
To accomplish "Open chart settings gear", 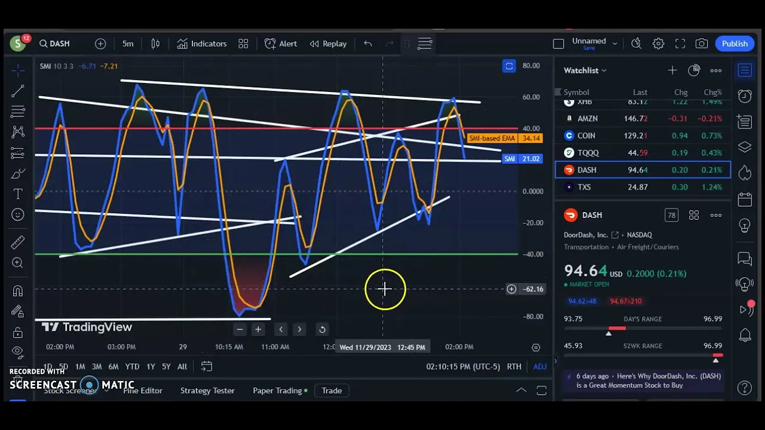I will click(658, 44).
